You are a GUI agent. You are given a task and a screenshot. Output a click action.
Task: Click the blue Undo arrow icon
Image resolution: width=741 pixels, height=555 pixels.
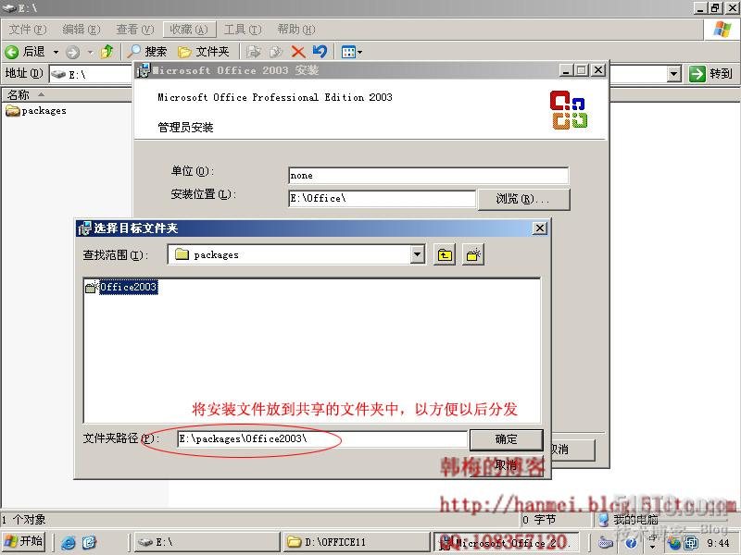pyautogui.click(x=320, y=51)
